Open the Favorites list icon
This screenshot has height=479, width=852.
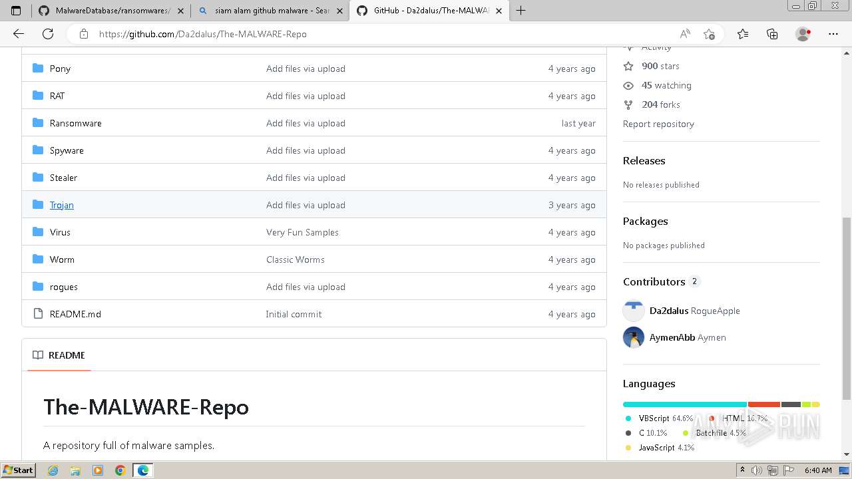[743, 34]
